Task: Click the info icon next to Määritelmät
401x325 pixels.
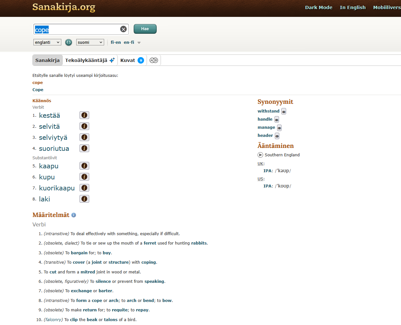Action: tap(74, 215)
